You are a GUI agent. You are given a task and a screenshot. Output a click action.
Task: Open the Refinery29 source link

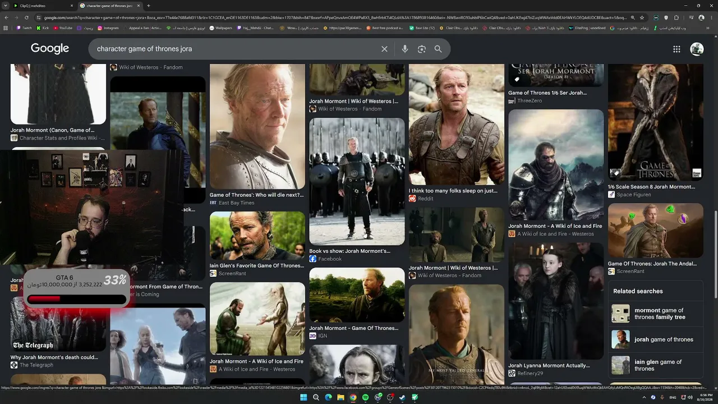pos(526,373)
